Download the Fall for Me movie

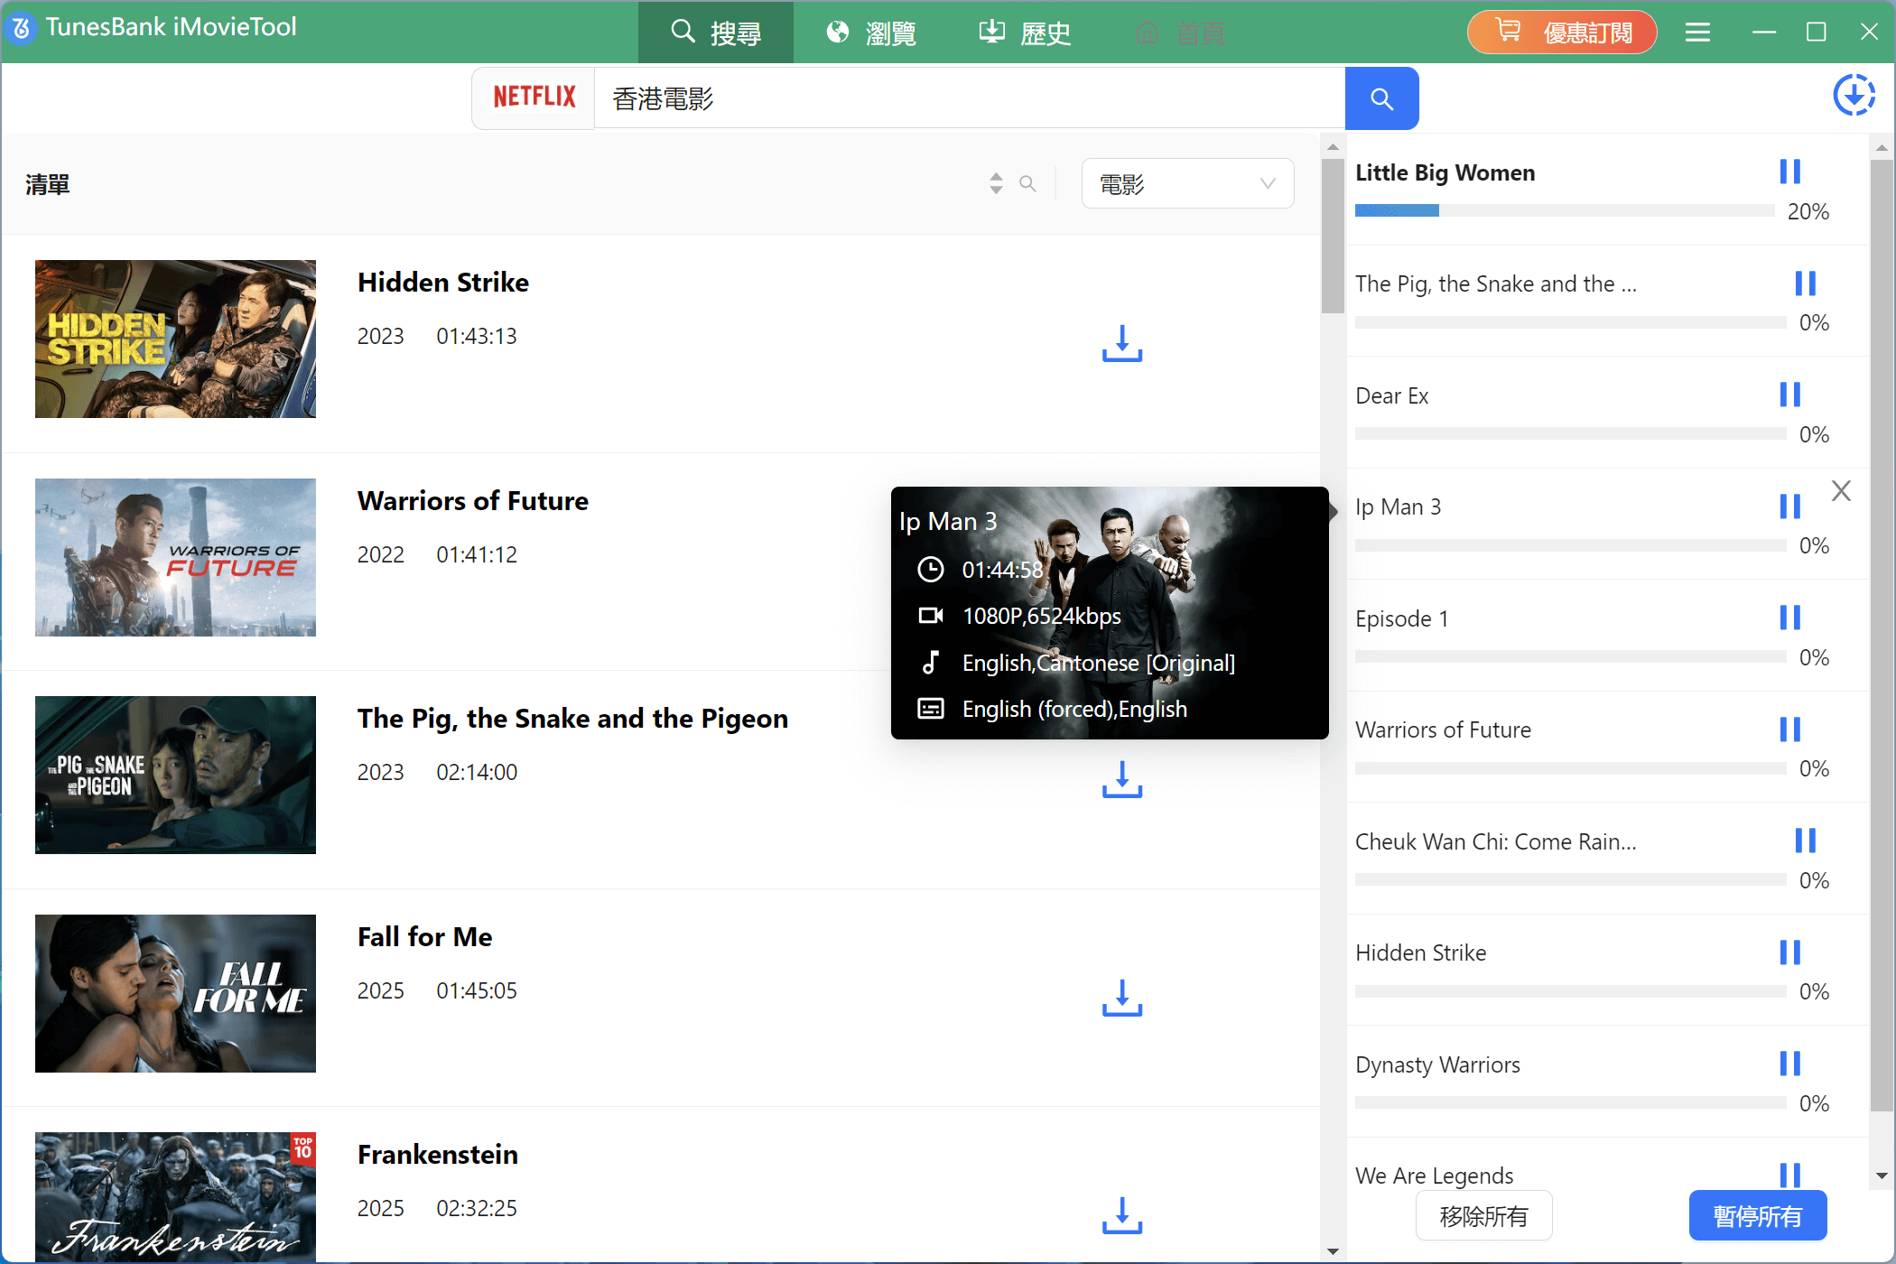(x=1121, y=998)
